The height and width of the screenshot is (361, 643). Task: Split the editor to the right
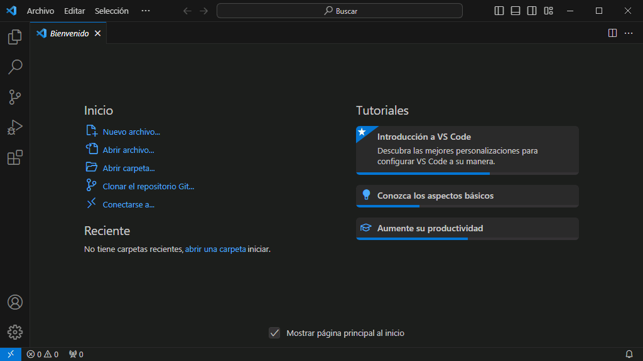pyautogui.click(x=612, y=33)
